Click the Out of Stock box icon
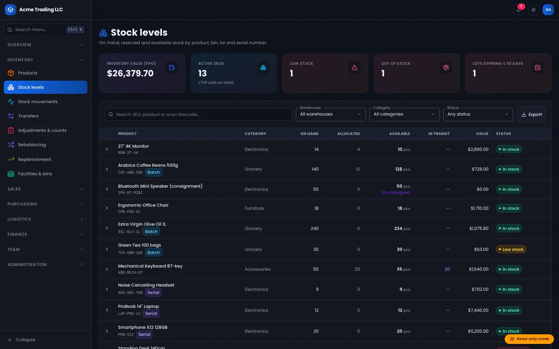Screen dimensions: 559x349 446,67
